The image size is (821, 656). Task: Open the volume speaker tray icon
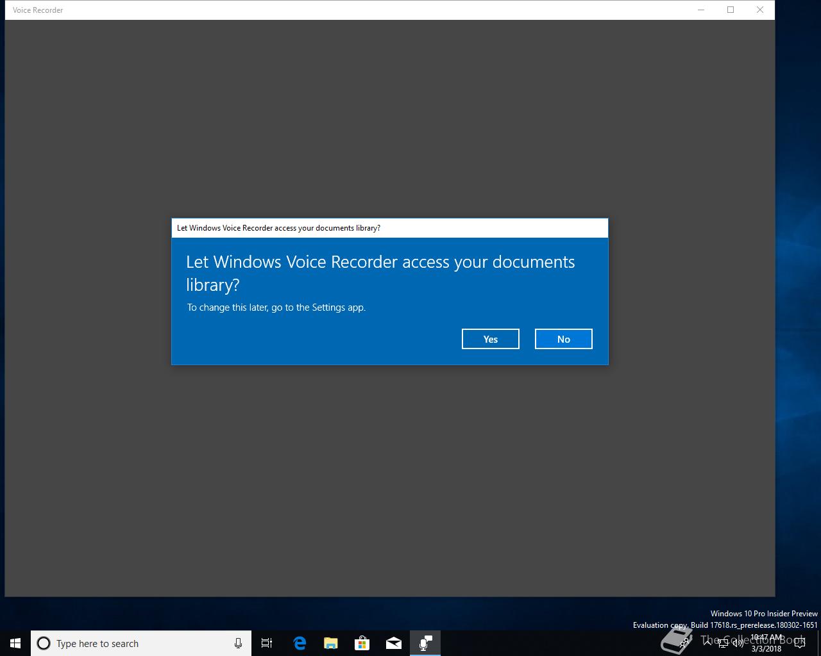click(738, 643)
